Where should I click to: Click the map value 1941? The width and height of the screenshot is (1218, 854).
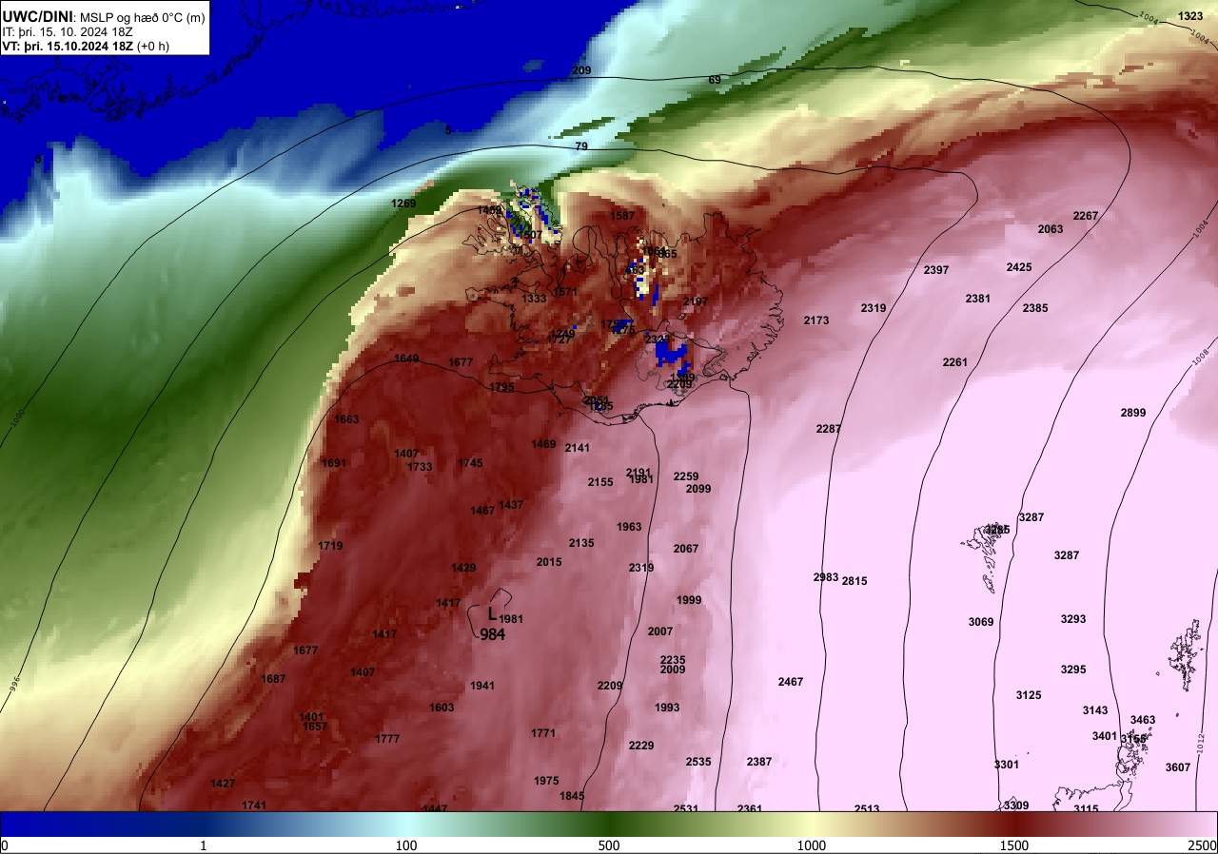pos(482,686)
